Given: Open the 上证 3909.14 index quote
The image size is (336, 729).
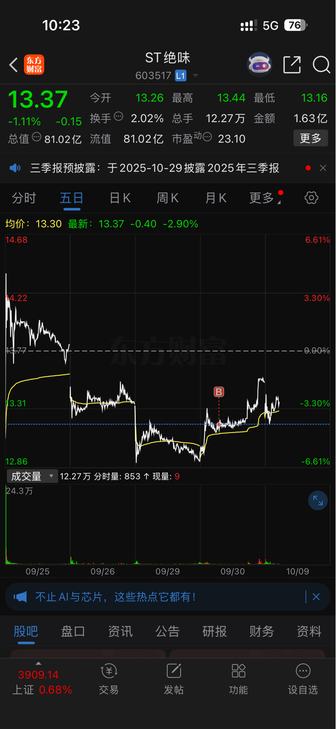Looking at the screenshot, I should [42, 682].
